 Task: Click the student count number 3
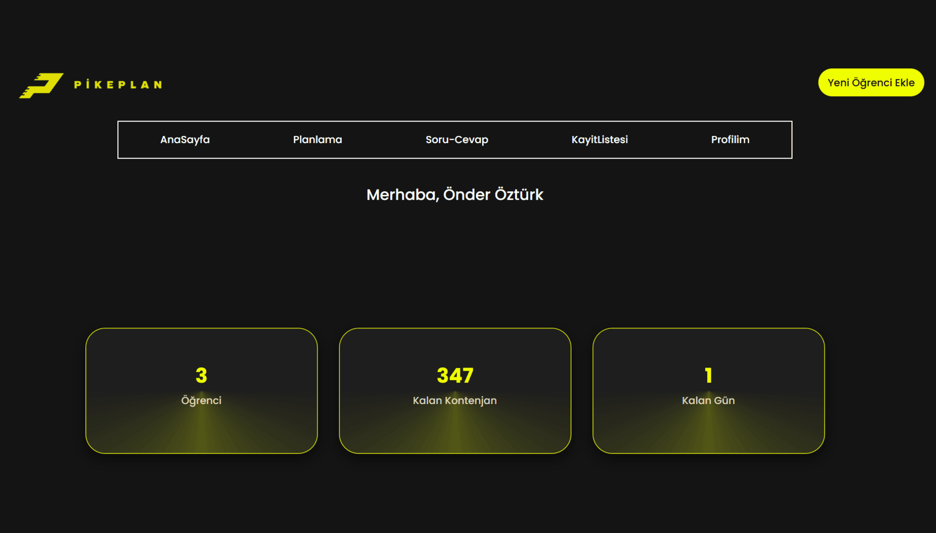pyautogui.click(x=201, y=375)
